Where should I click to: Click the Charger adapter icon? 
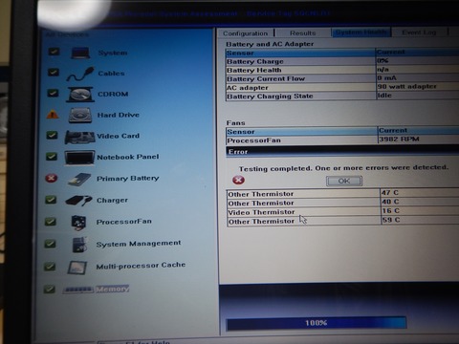[x=78, y=201]
